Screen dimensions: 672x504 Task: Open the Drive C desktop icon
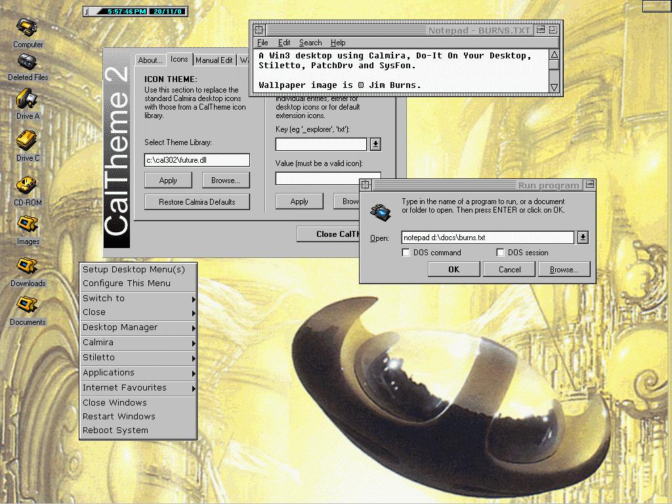tap(28, 141)
